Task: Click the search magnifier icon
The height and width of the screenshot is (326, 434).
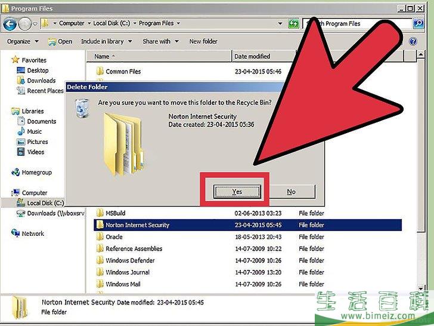Action: coord(418,23)
